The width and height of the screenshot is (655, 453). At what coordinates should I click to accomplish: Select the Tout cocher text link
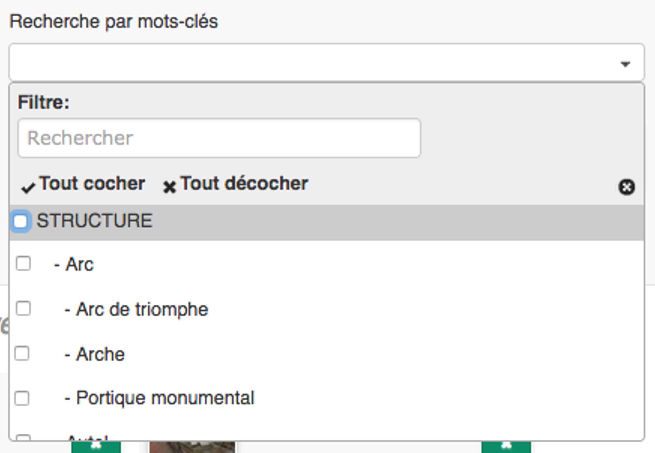click(x=92, y=183)
